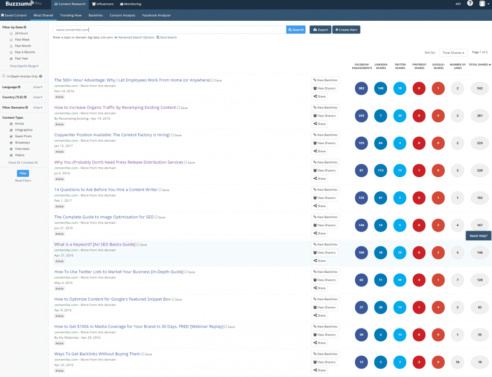Open the Monitoring section
492x377 pixels.
[131, 4]
